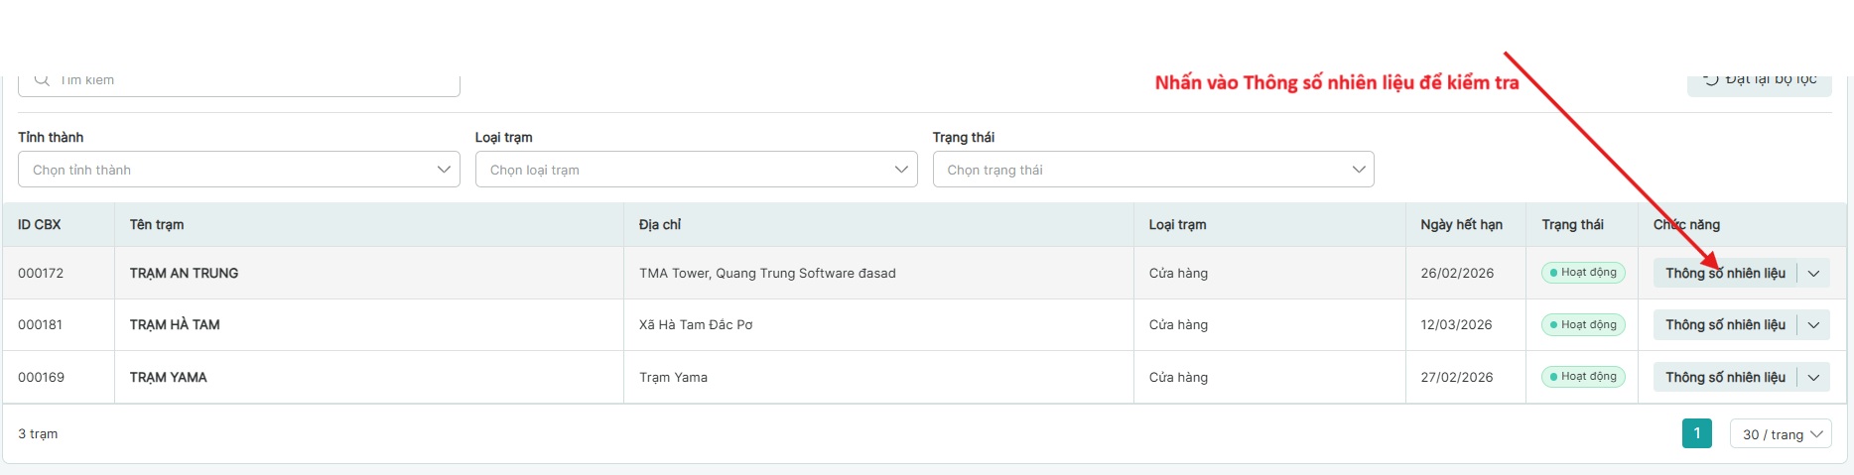Image resolution: width=1854 pixels, height=475 pixels.
Task: Open the Trạng thái status dropdown
Action: [x=1152, y=170]
